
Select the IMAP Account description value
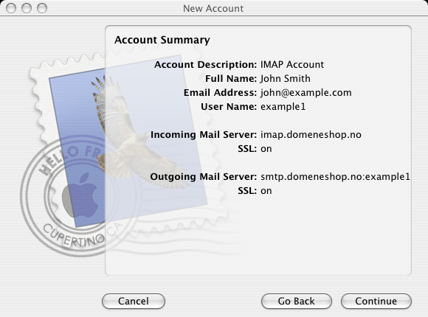[x=292, y=65]
